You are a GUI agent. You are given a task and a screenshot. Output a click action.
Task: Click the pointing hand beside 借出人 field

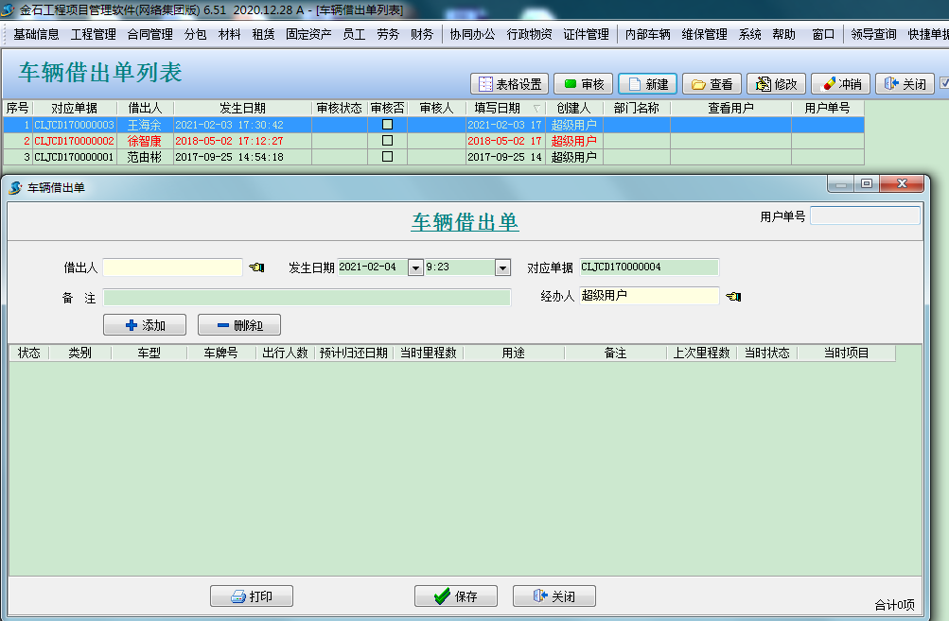point(256,267)
